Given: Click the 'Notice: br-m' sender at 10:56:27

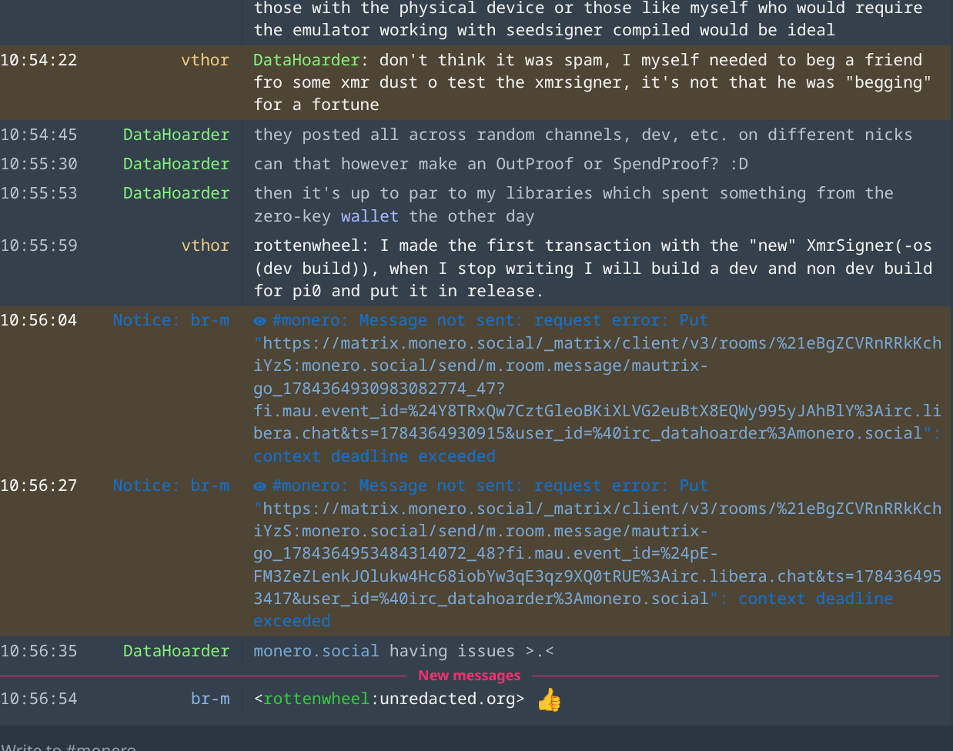Looking at the screenshot, I should (x=171, y=486).
